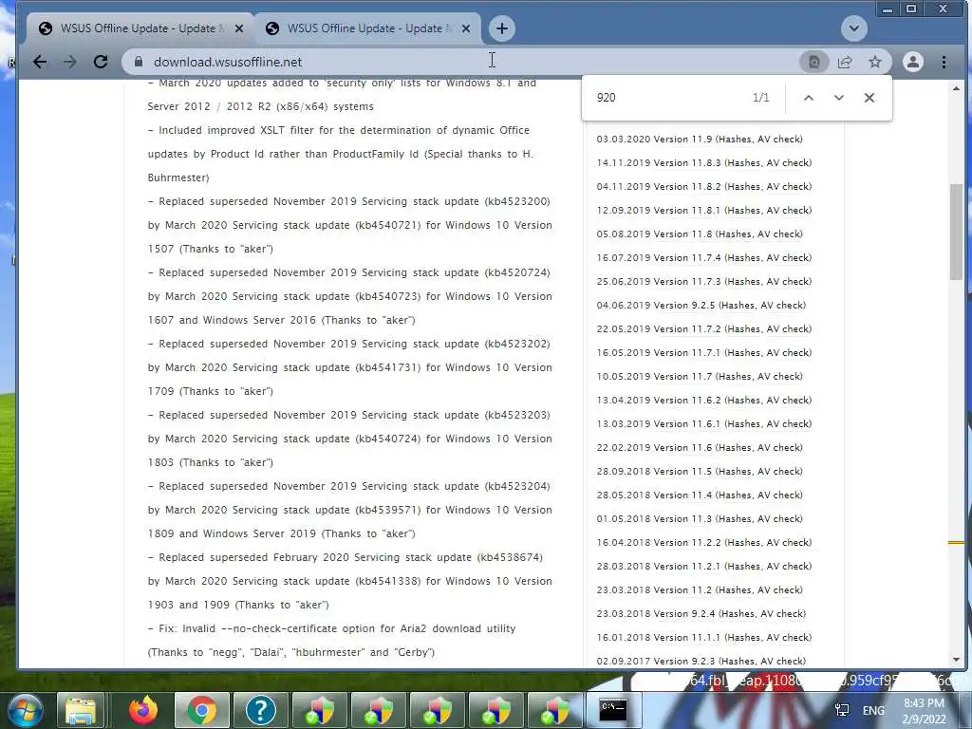Open the Chrome profile avatar
This screenshot has width=972, height=729.
tap(912, 62)
